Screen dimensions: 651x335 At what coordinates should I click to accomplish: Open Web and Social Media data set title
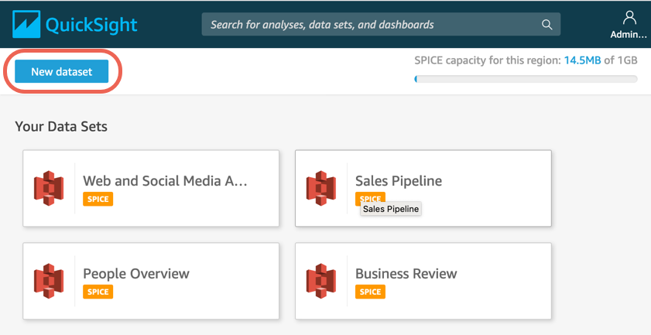pos(165,181)
